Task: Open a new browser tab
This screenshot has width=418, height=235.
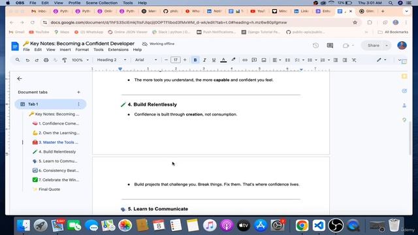Action: 383,11
